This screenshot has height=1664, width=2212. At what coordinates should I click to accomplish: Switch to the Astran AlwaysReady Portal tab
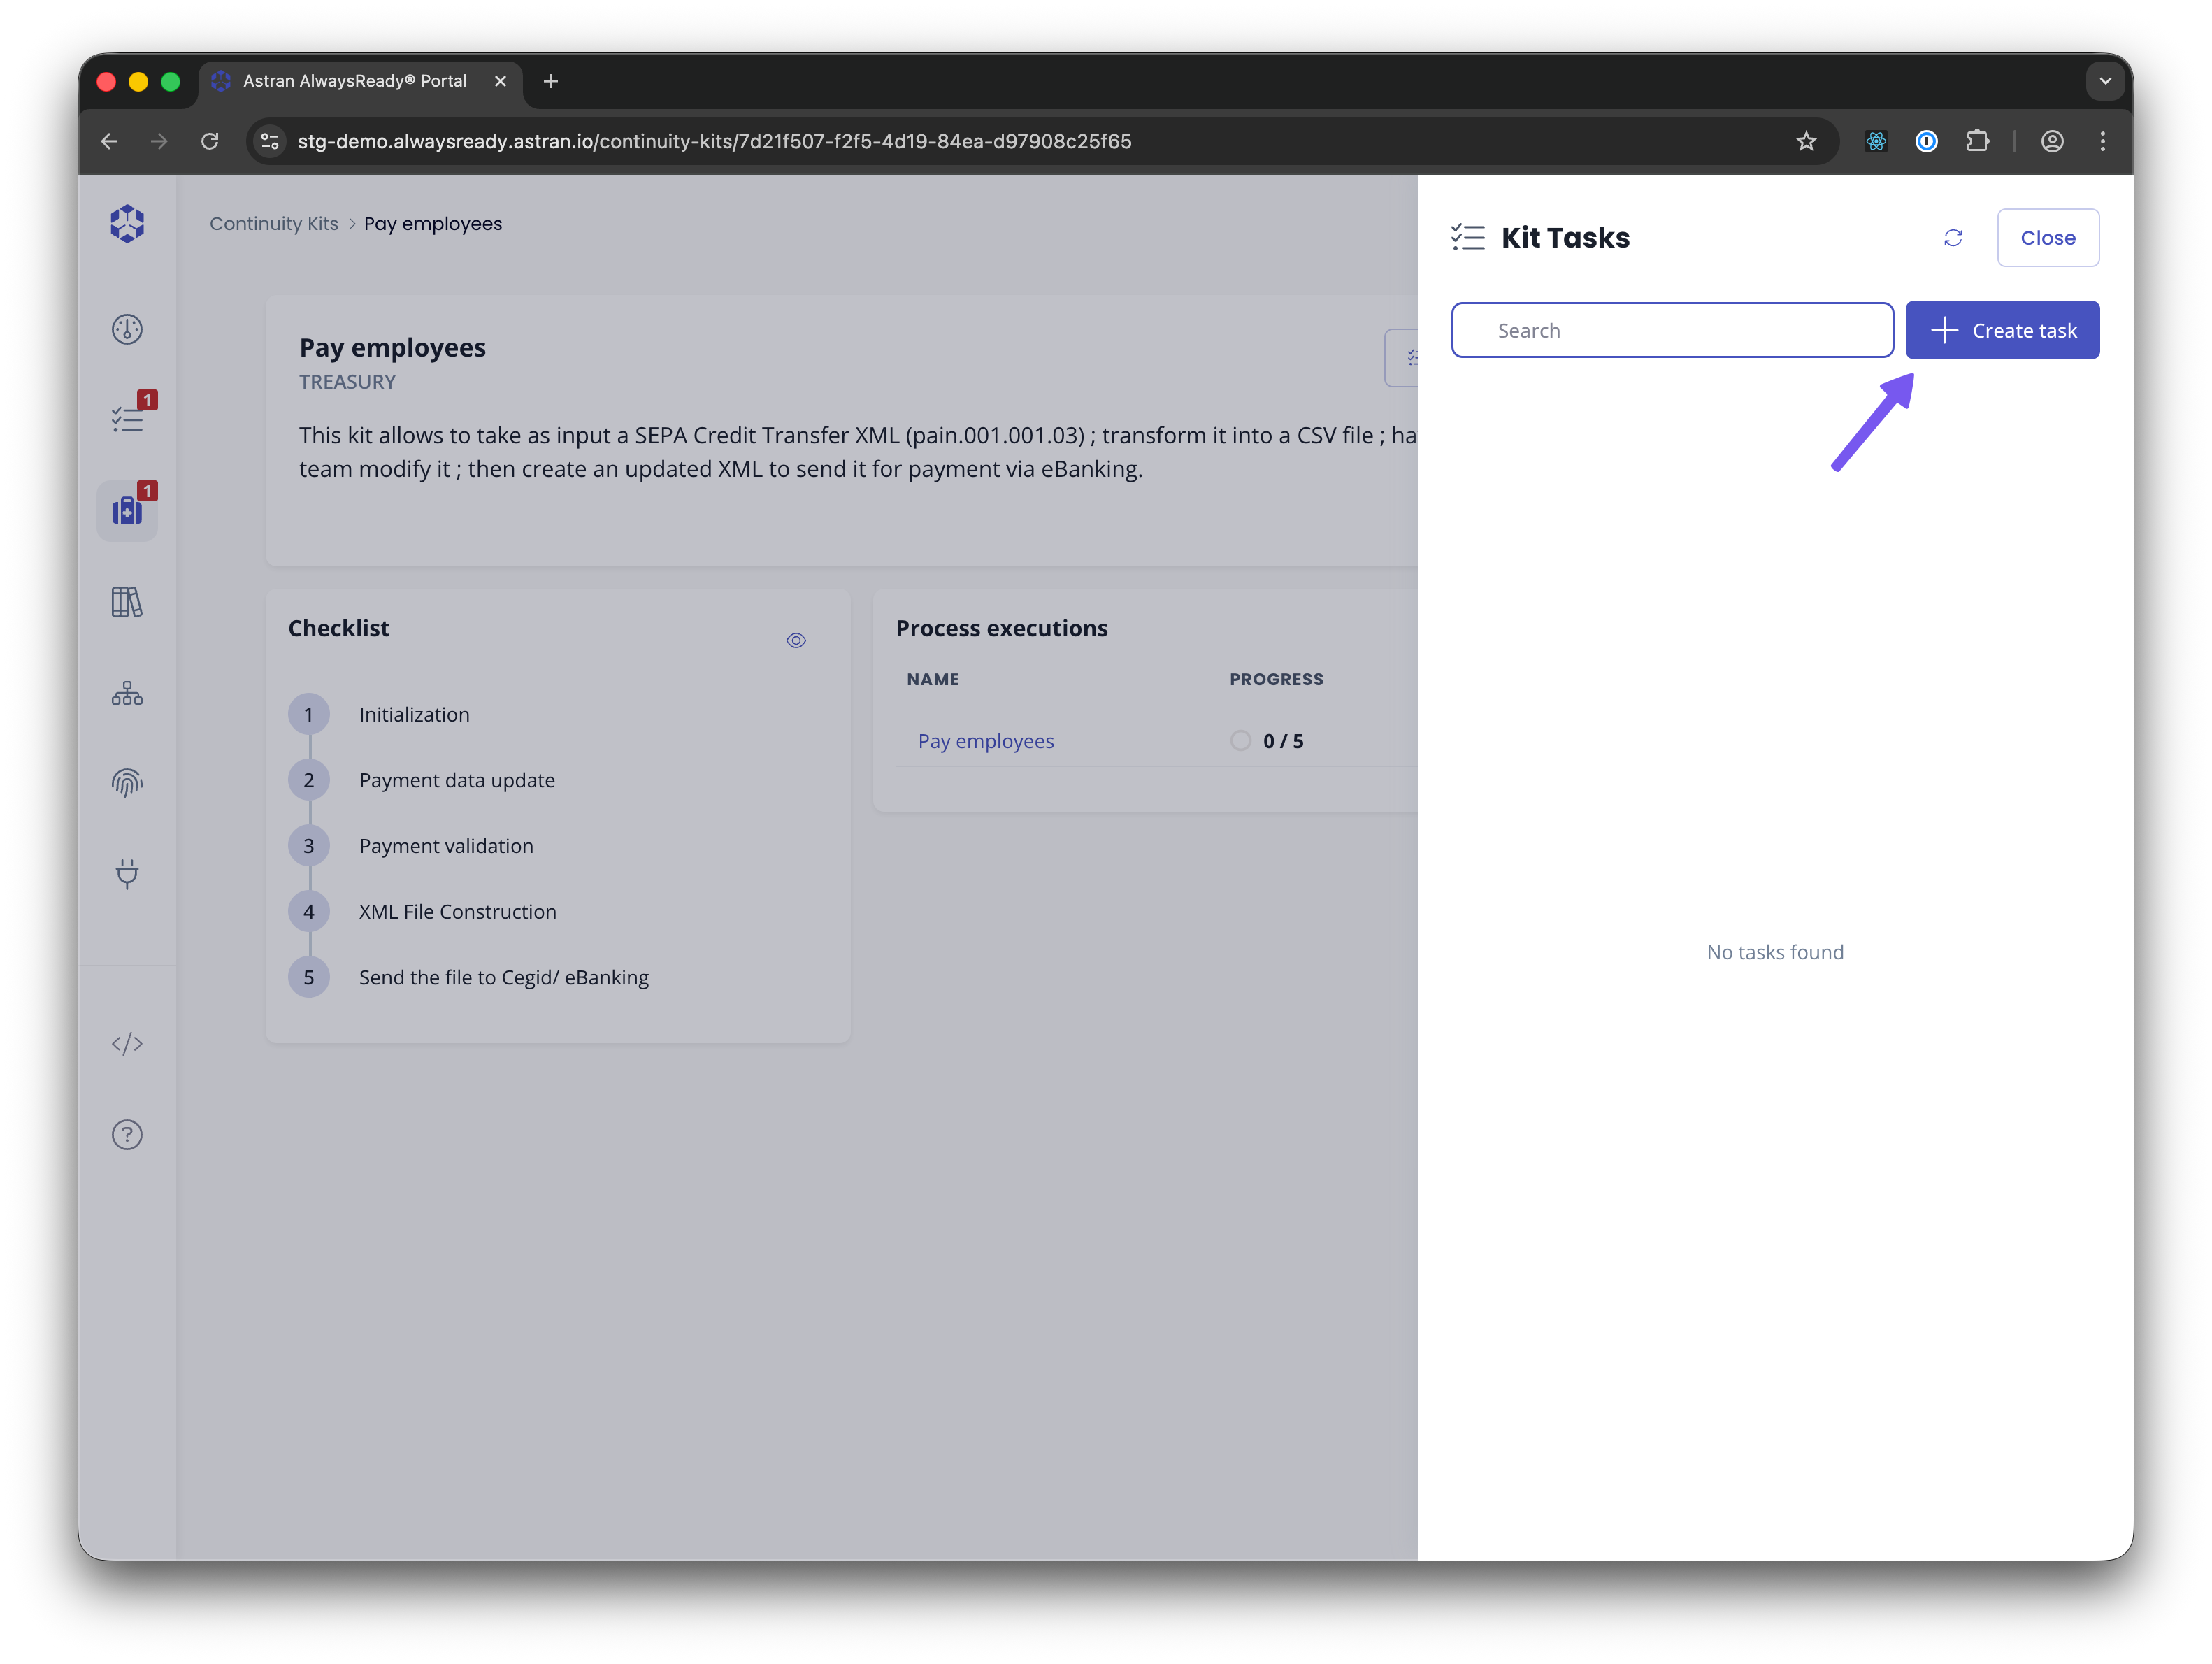[x=354, y=81]
